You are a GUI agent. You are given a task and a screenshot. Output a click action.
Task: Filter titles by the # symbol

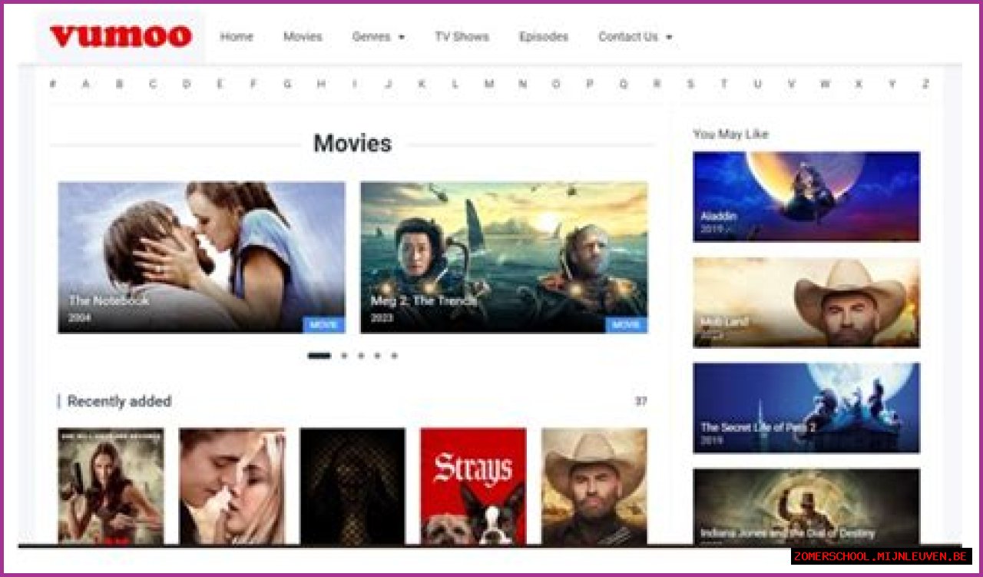click(52, 84)
